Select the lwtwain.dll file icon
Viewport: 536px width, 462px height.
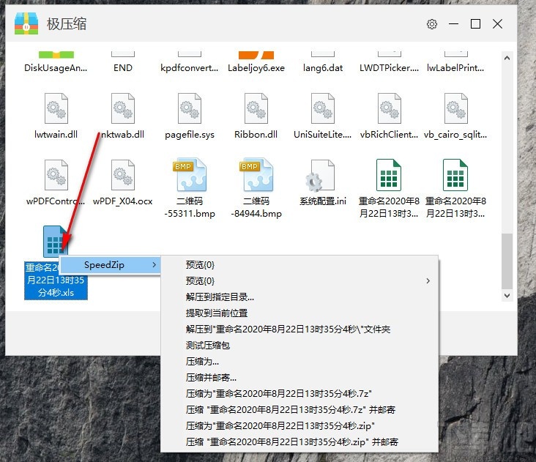coord(56,108)
